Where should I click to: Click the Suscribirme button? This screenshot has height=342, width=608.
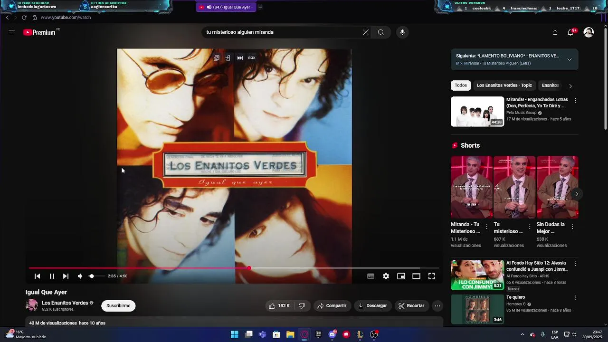tap(118, 305)
